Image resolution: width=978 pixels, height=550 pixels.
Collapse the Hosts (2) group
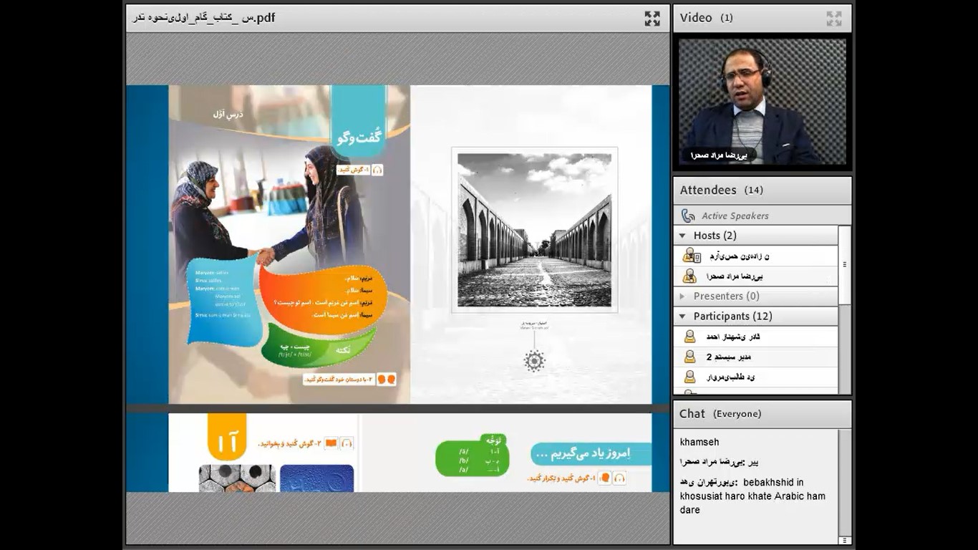(682, 236)
